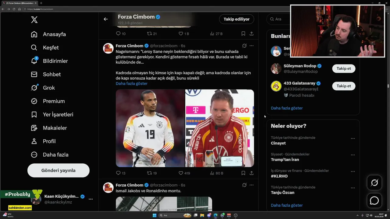Follow Süleyman Rodop with Takip et
The image size is (390, 219).
[x=344, y=69]
